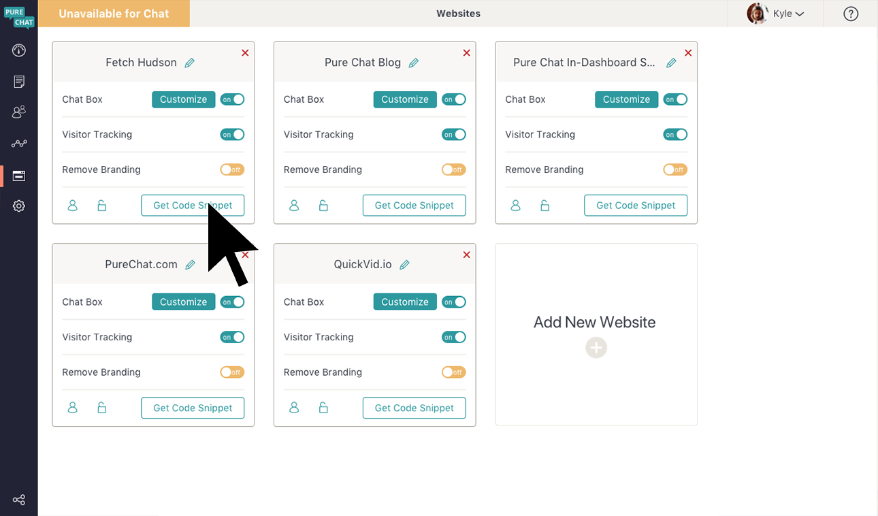878x516 pixels.
Task: Select the Websites icon in sidebar
Action: coord(19,176)
